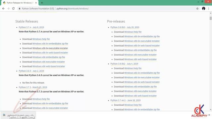Screen dimensions: 212x119
Task: Click the site security padlock icon
Action: pyautogui.click(x=20, y=9)
